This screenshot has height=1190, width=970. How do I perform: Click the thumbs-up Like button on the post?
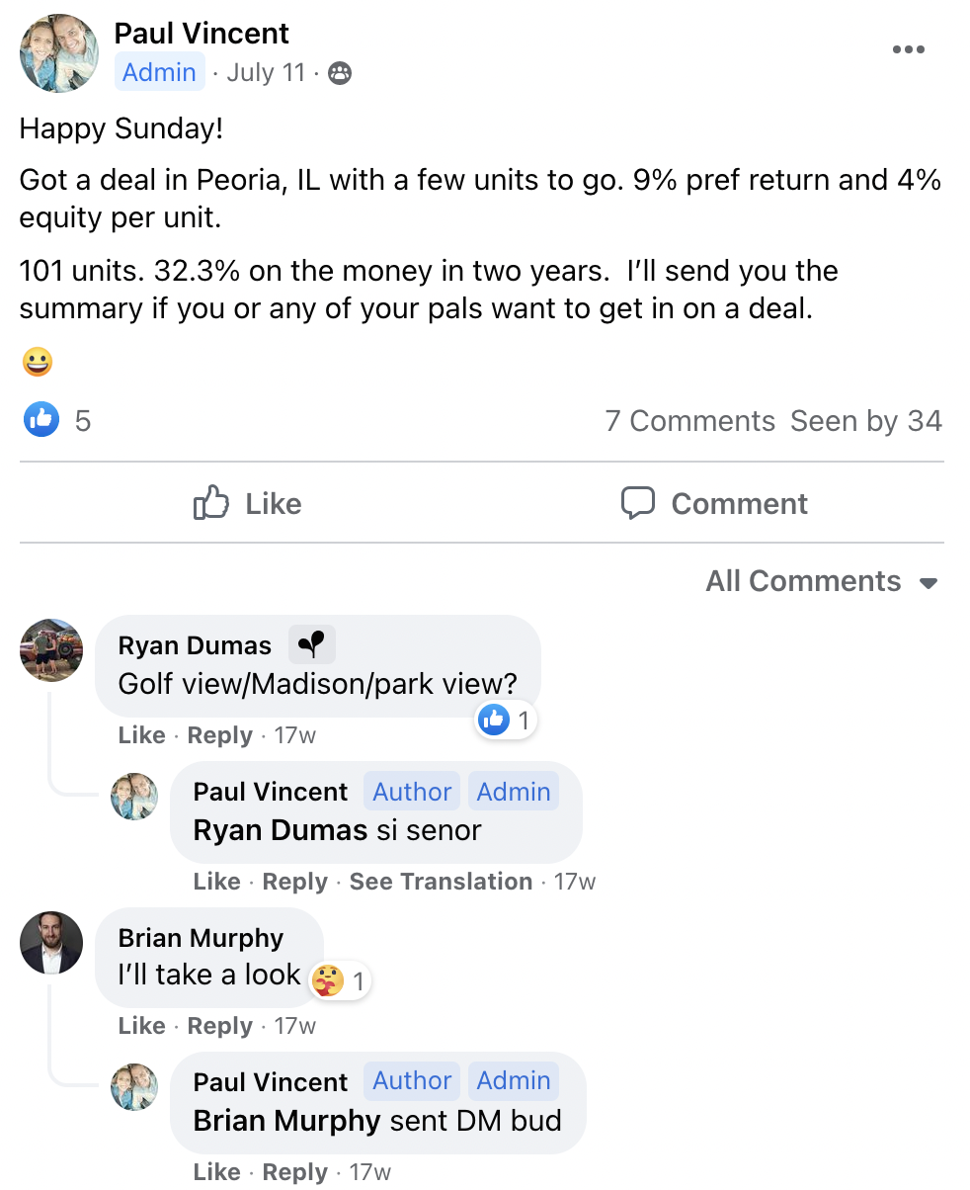247,504
